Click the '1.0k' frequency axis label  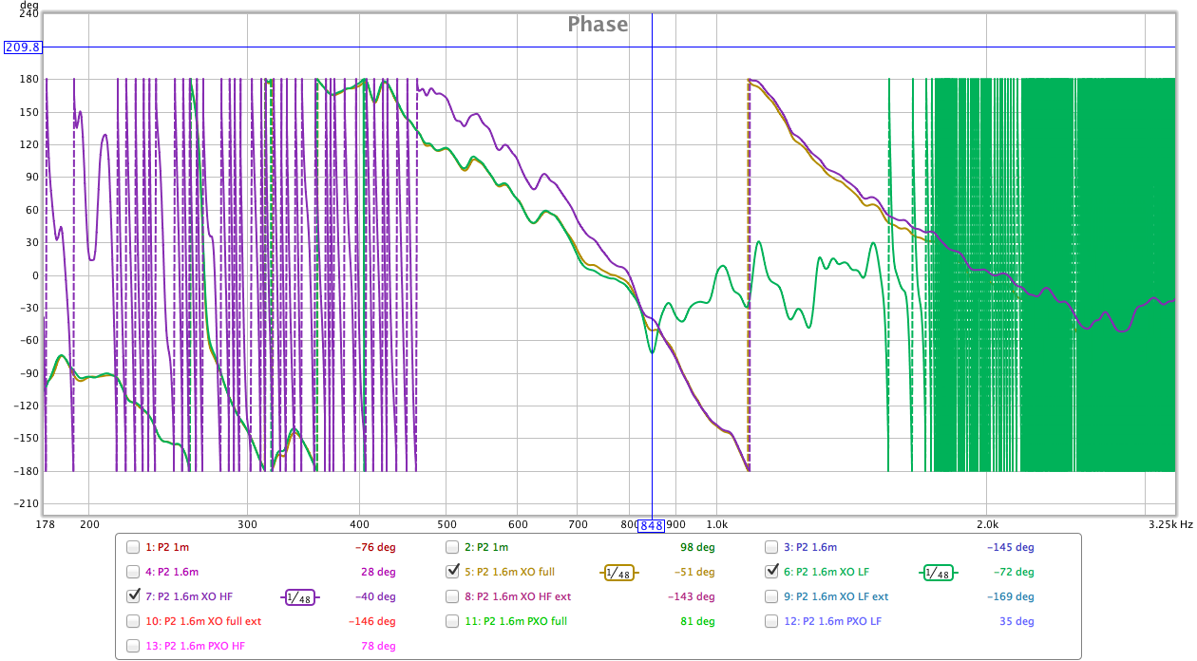point(715,524)
